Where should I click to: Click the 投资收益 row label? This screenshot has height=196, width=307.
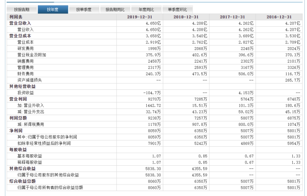point(25,93)
